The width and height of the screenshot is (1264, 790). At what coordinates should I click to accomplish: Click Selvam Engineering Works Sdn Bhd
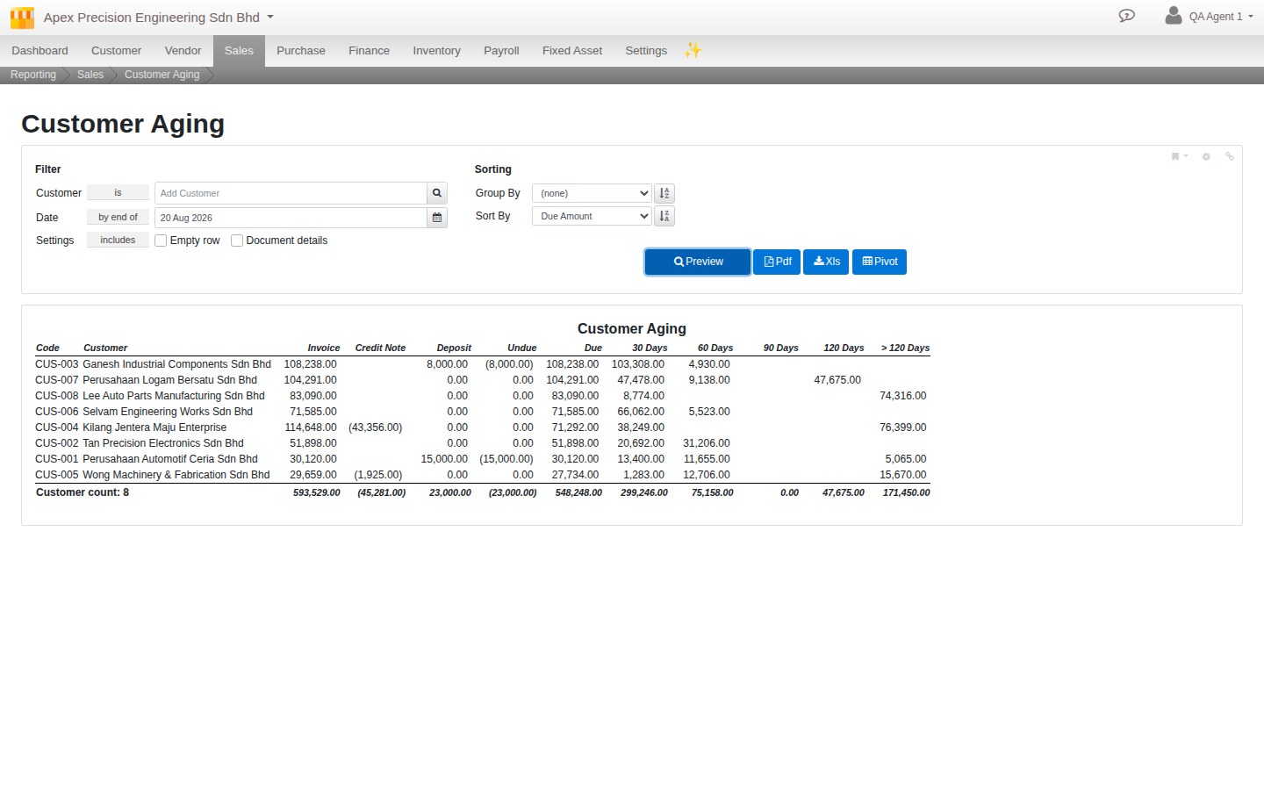tap(168, 412)
